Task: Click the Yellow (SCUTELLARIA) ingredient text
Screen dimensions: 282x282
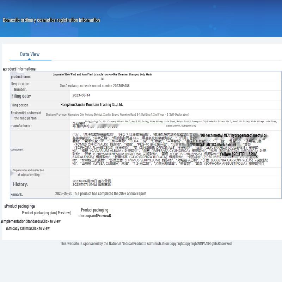Action: (239, 154)
